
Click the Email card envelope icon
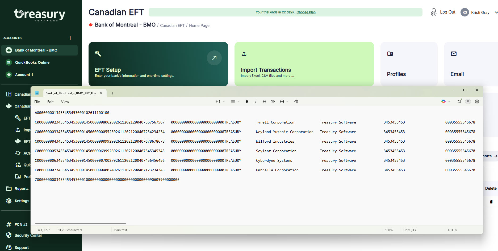click(454, 54)
